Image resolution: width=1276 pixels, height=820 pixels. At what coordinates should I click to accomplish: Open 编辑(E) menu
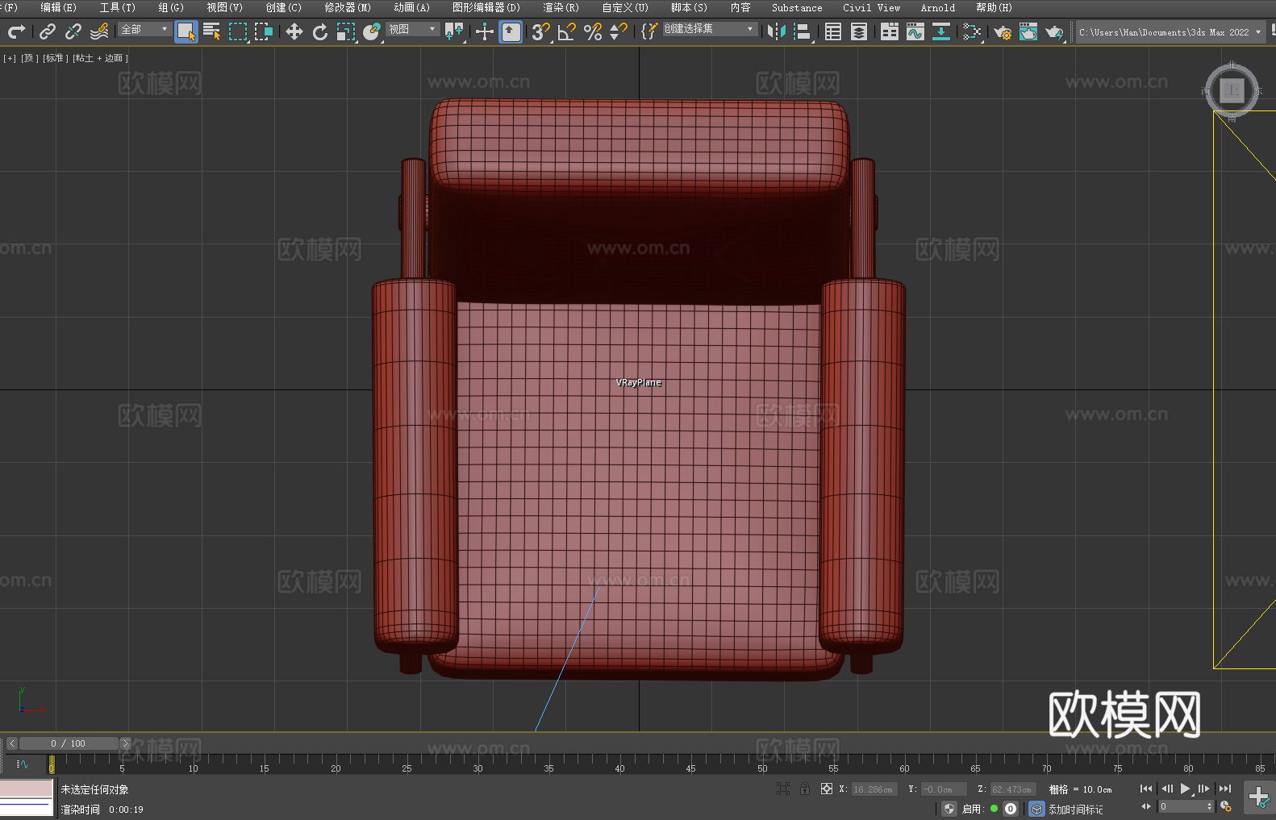58,7
